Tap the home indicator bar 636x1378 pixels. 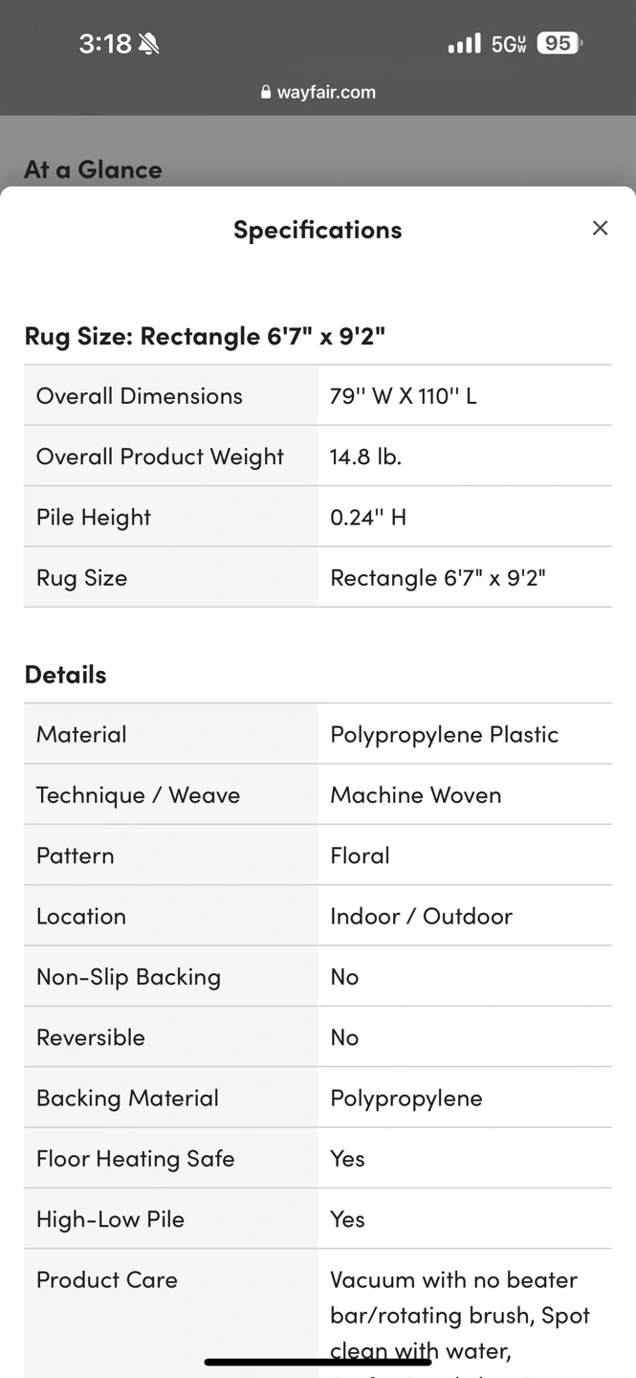318,1362
